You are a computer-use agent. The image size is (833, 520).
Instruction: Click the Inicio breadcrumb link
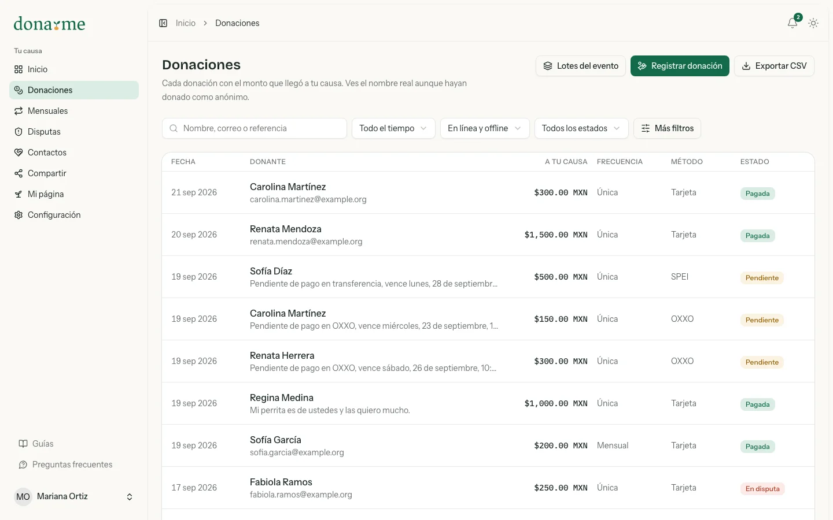pyautogui.click(x=186, y=23)
